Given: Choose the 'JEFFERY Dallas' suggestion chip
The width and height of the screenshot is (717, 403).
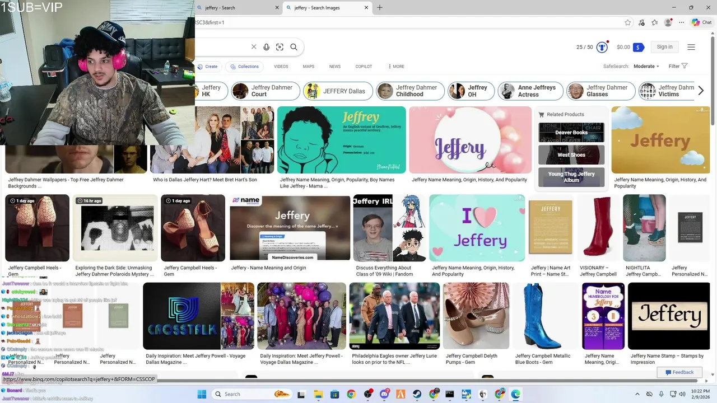Looking at the screenshot, I should pyautogui.click(x=338, y=91).
